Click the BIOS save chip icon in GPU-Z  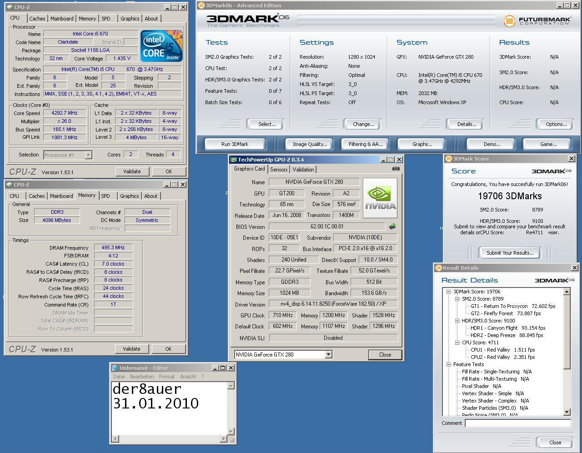click(x=392, y=226)
